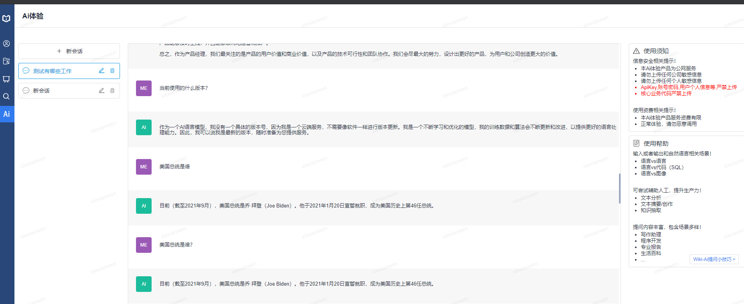Open the search sidebar icon
The image size is (744, 304).
(x=6, y=96)
